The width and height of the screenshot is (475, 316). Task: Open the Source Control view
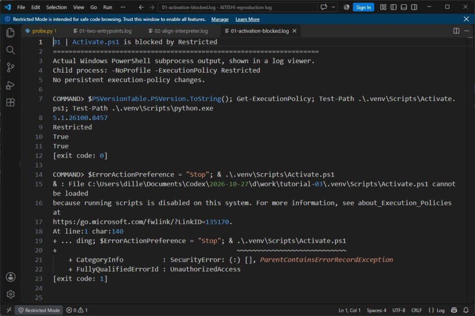(x=11, y=67)
